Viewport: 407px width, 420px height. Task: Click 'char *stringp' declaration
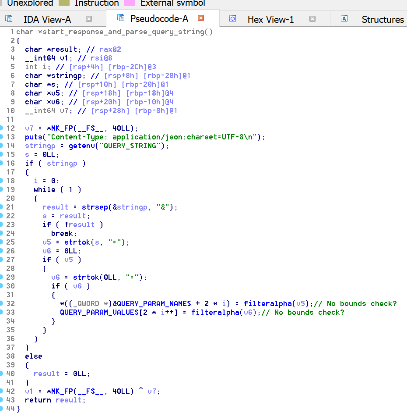(x=55, y=76)
